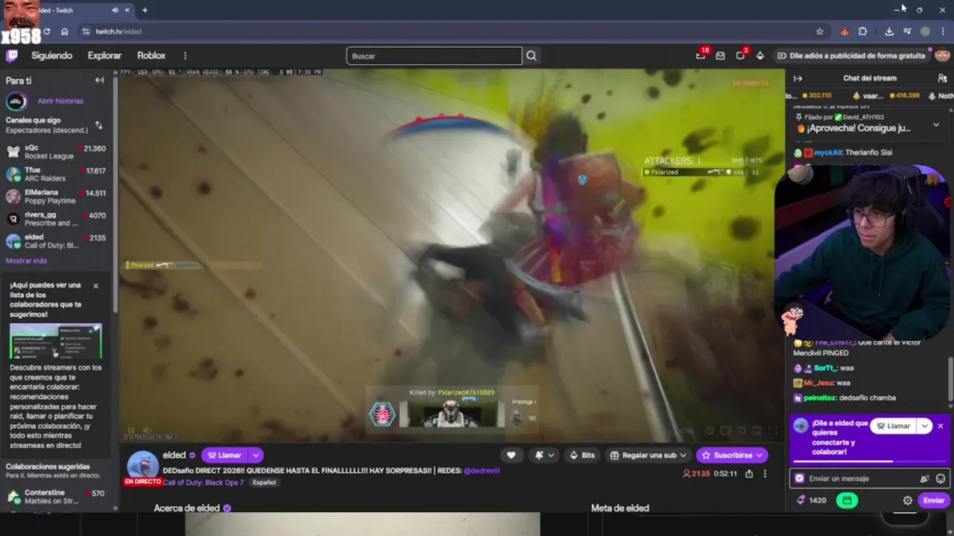Click the Get Bits diamond icon
Viewport: 954px width, 536px height.
click(759, 56)
